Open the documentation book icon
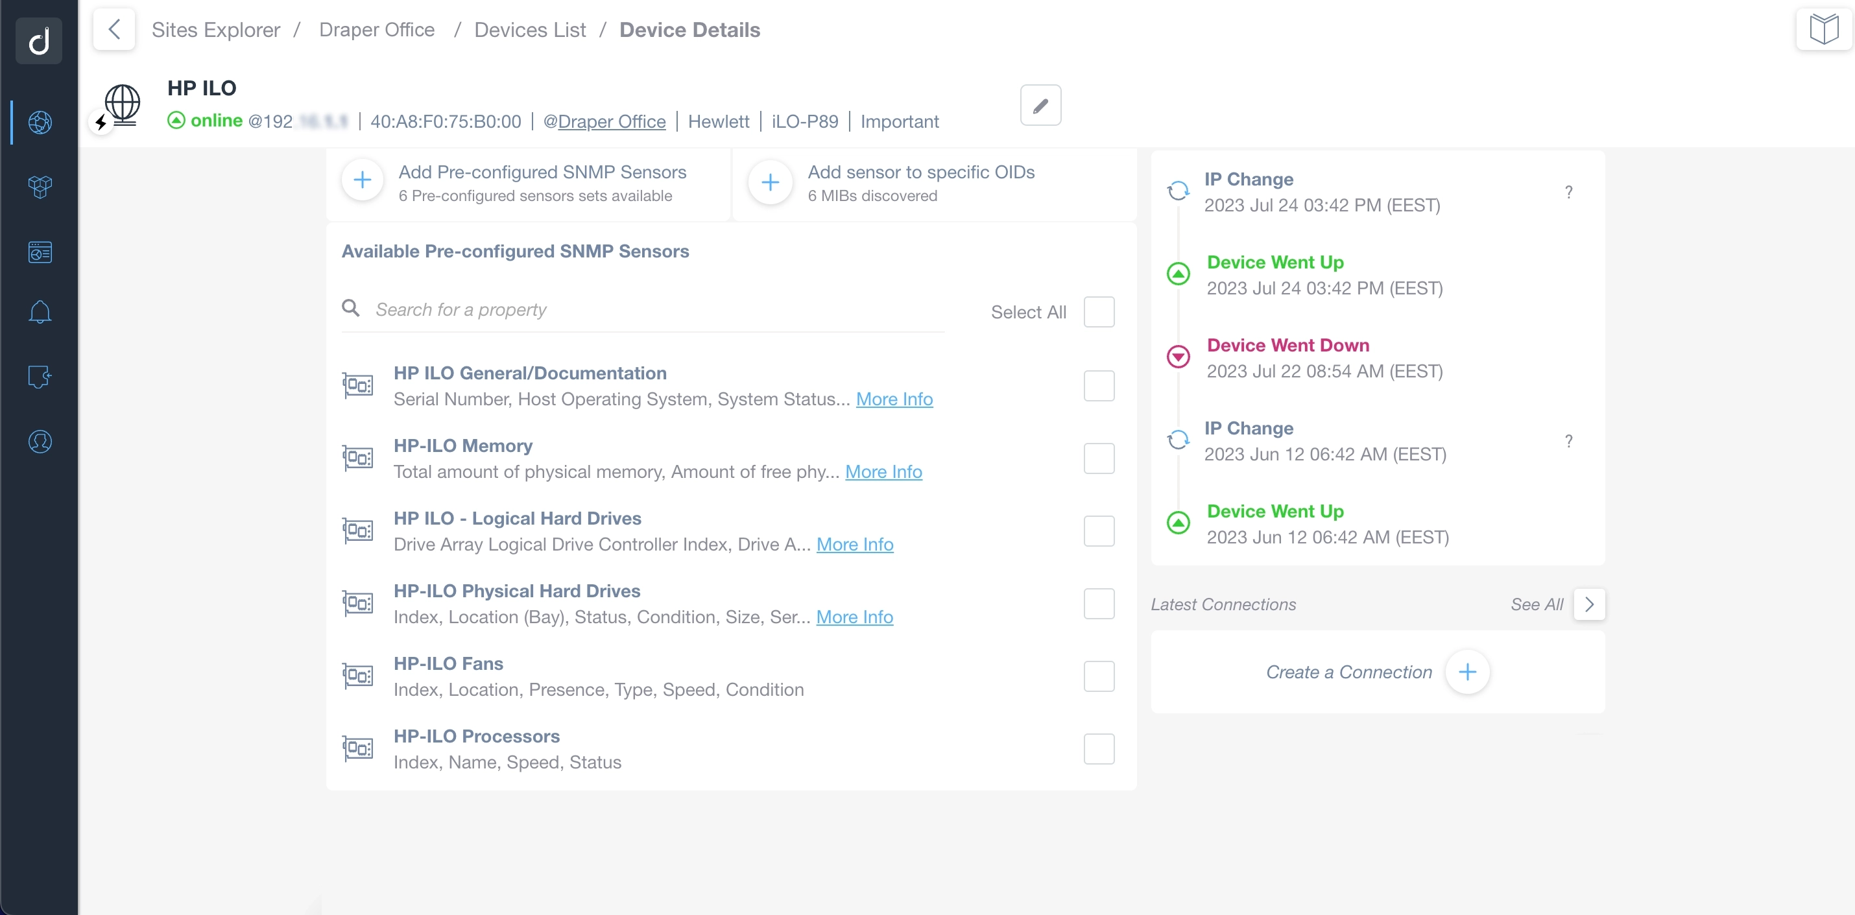The height and width of the screenshot is (915, 1855). point(1823,30)
